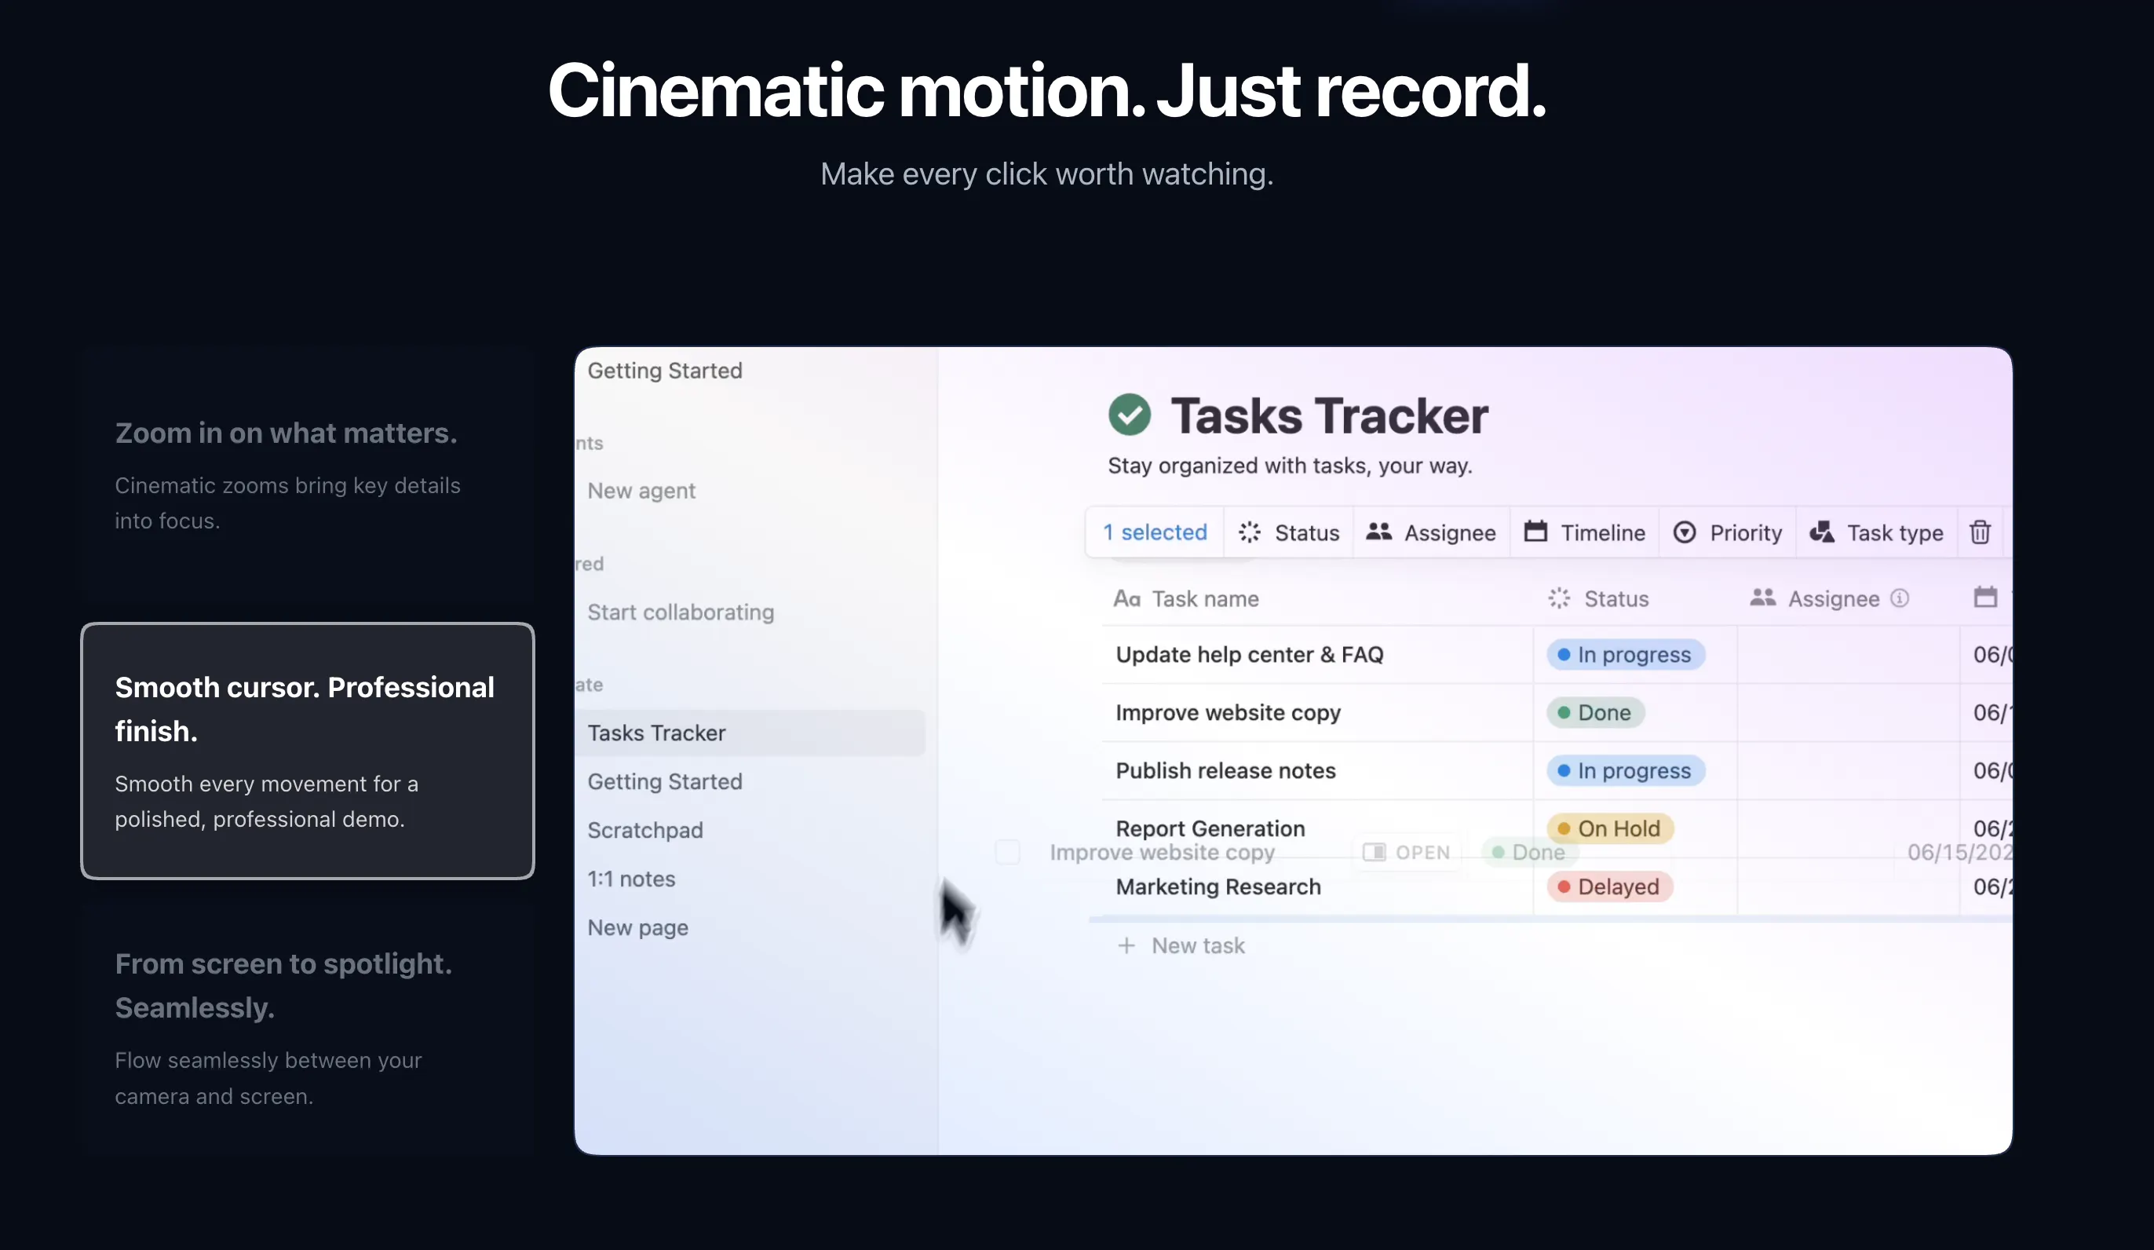Screen dimensions: 2154x1250
Task: Open the Task type option in toolbar
Action: [1876, 532]
